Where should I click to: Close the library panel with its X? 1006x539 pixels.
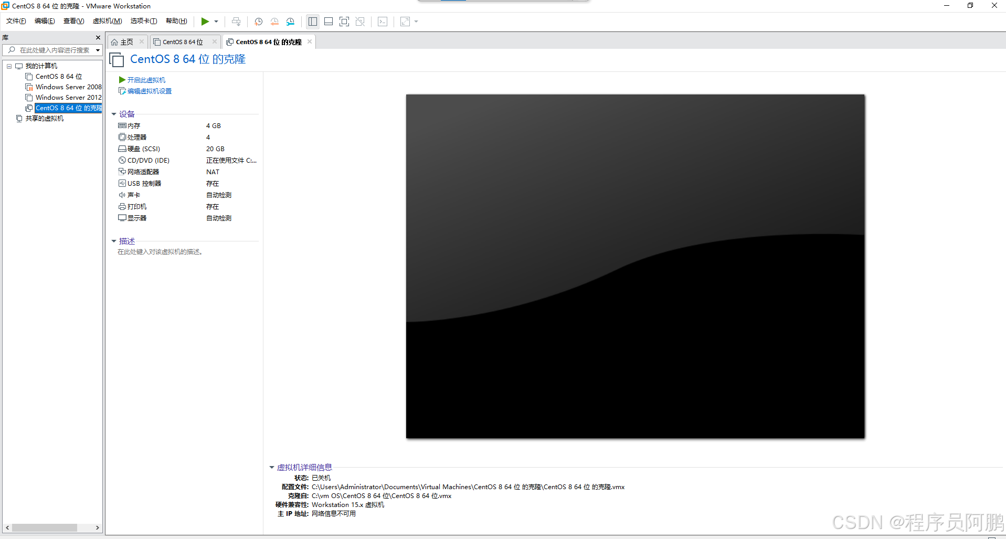click(98, 37)
